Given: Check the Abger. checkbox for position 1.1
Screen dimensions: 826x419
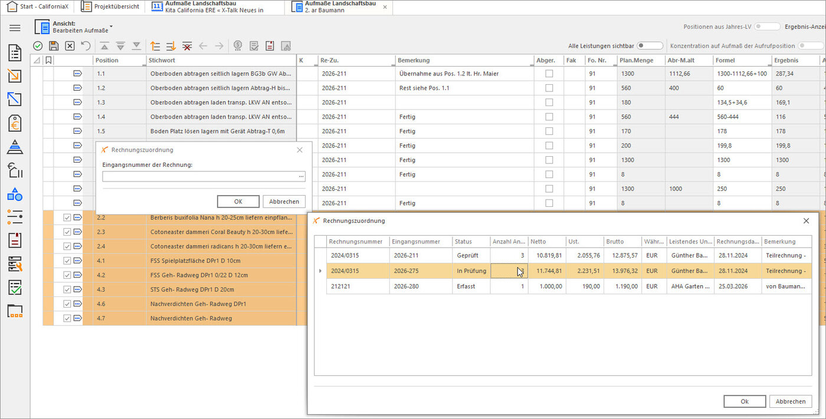Looking at the screenshot, I should [x=549, y=74].
